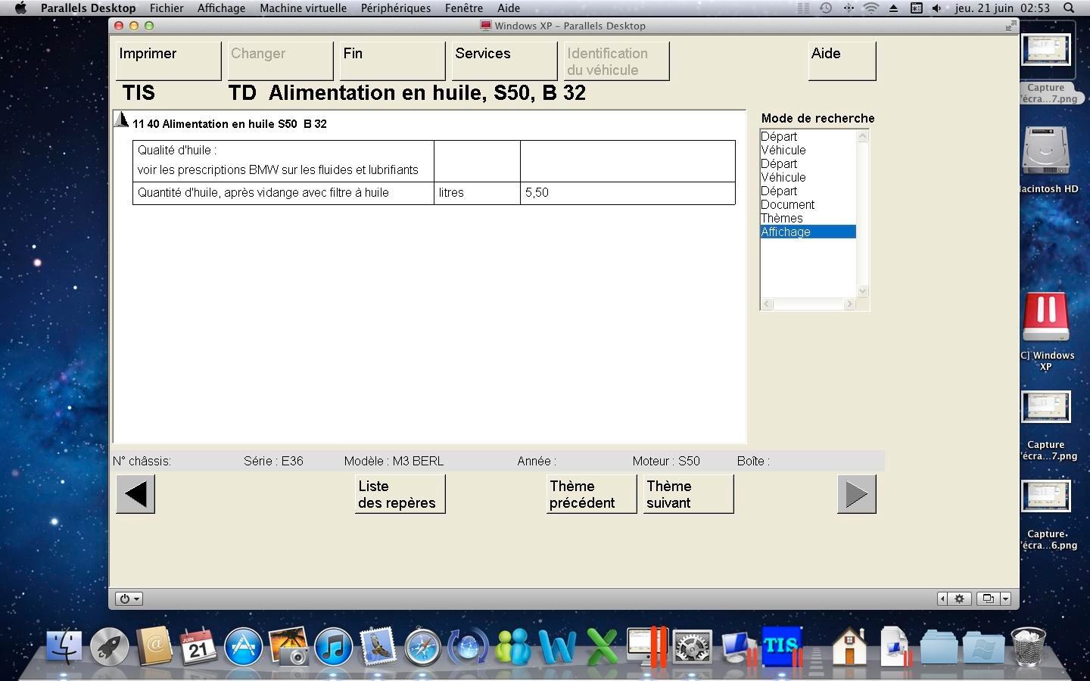Open the Services button
This screenshot has width=1090, height=681.
pos(504,61)
